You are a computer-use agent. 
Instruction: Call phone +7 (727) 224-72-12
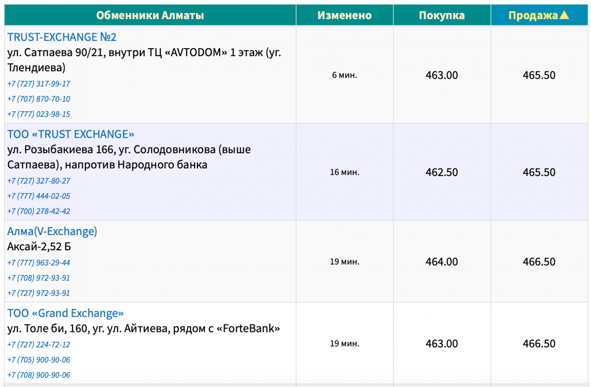coord(39,345)
